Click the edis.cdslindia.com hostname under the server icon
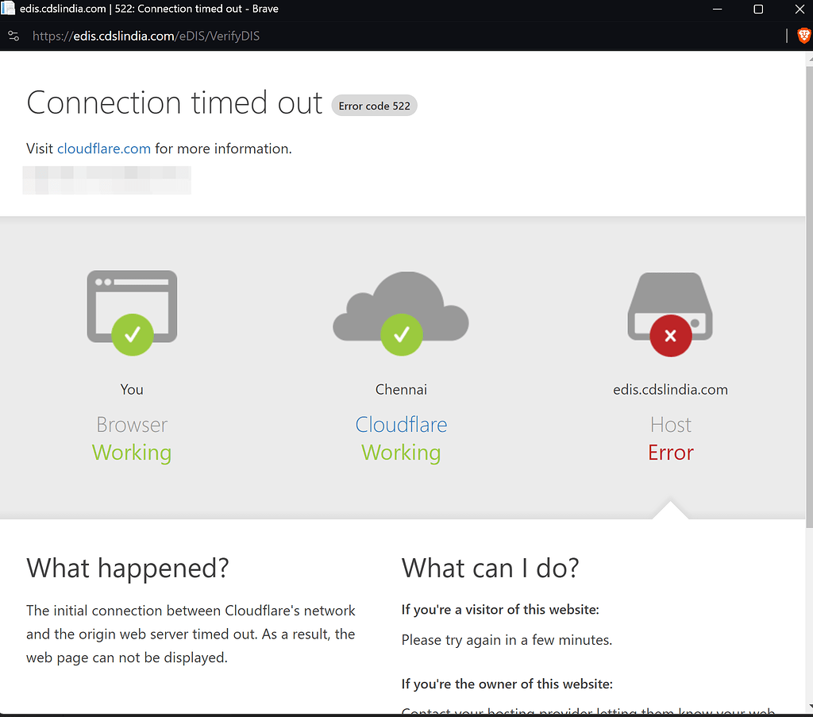Screen dimensions: 813x717 tap(670, 389)
